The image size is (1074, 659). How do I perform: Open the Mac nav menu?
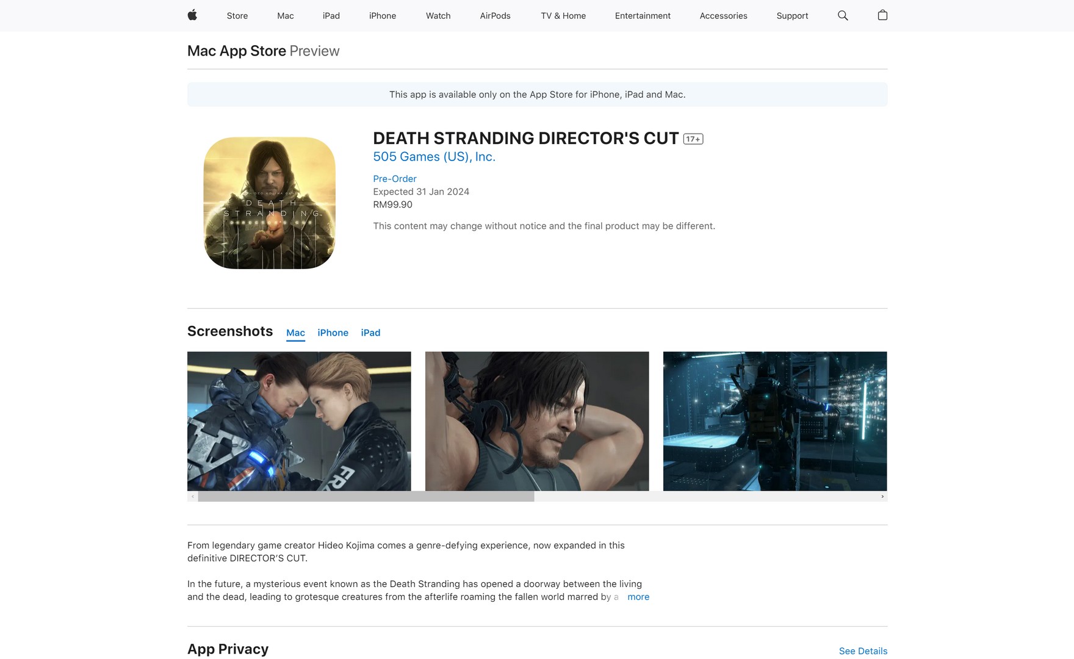click(286, 16)
